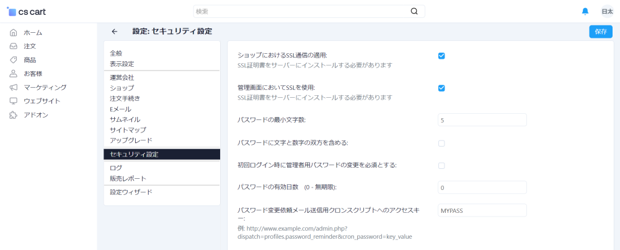This screenshot has width=620, height=250.
Task: Select セキュリティ設定 settings section
Action: point(162,155)
